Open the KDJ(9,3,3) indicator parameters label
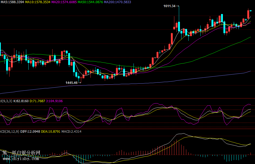Image resolution: width=255 pixels, height=164 pixels. pyautogui.click(x=6, y=101)
